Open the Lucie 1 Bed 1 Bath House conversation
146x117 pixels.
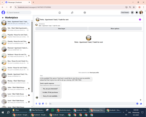(x=15, y=95)
